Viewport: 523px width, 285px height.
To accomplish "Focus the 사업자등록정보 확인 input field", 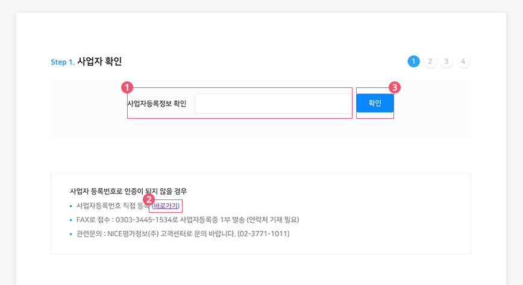I will (x=273, y=104).
